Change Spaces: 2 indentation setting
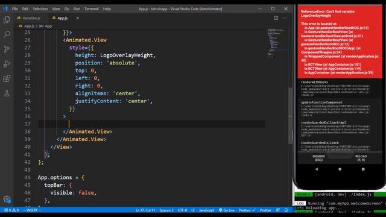The width and height of the screenshot is (386, 217). pos(166,210)
